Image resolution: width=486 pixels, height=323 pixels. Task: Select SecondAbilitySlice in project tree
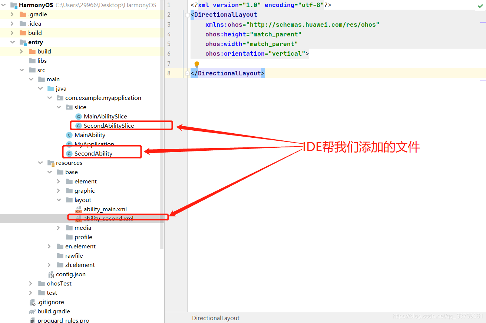[x=109, y=126]
